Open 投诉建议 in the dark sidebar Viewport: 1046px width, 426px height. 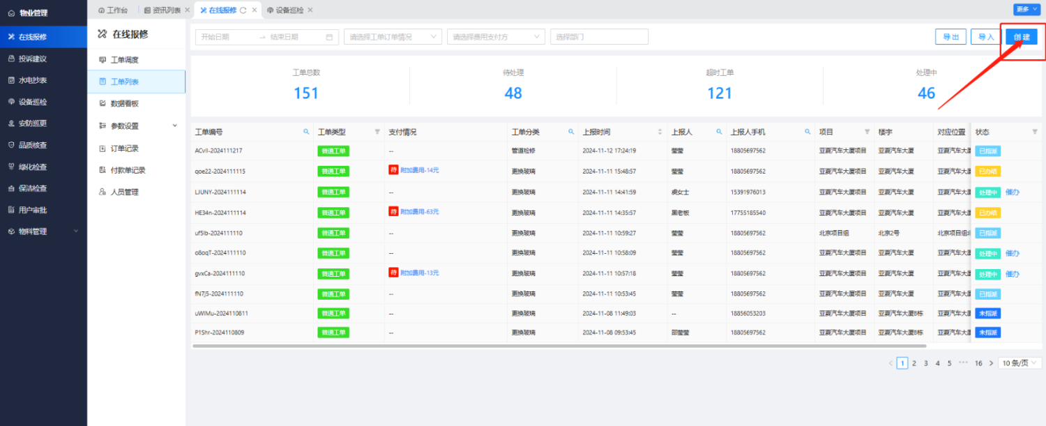tap(33, 59)
